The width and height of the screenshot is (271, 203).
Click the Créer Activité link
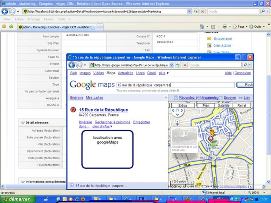coord(222,46)
